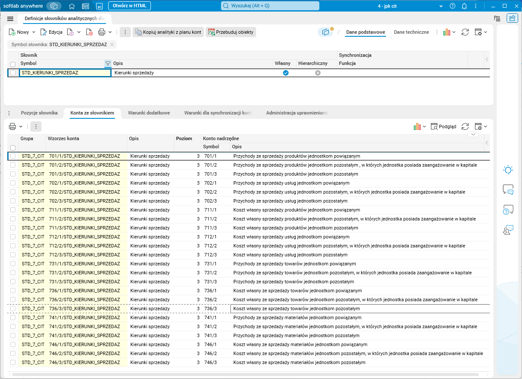
Task: Open the hamburger main menu
Action: coord(10,18)
